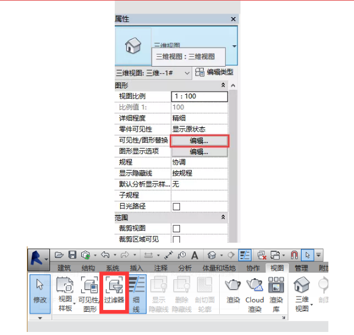Open dropdown arrow next to Undo

115,255
